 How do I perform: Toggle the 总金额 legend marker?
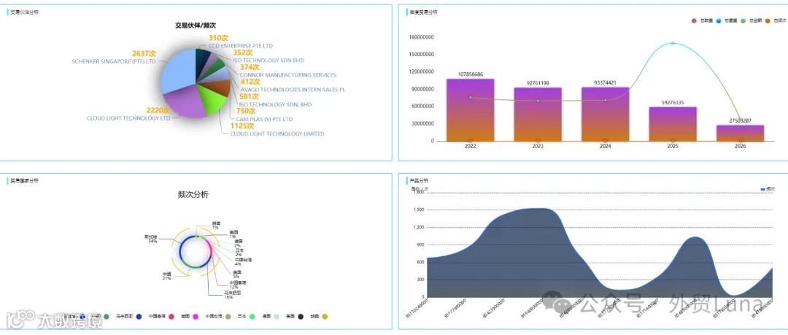743,20
